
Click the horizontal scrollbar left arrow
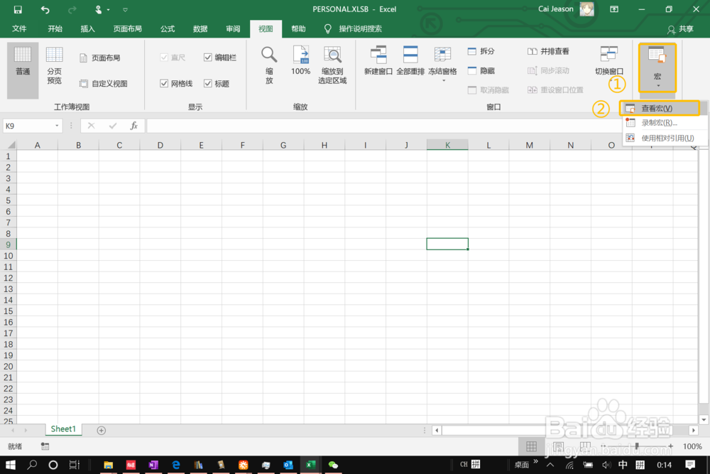(x=437, y=430)
